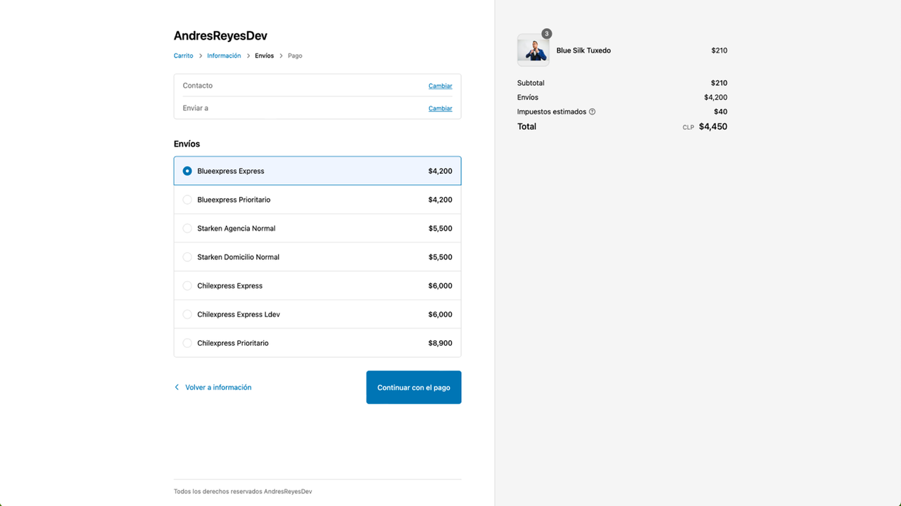Select the Blueexpress Express radio button

(187, 171)
